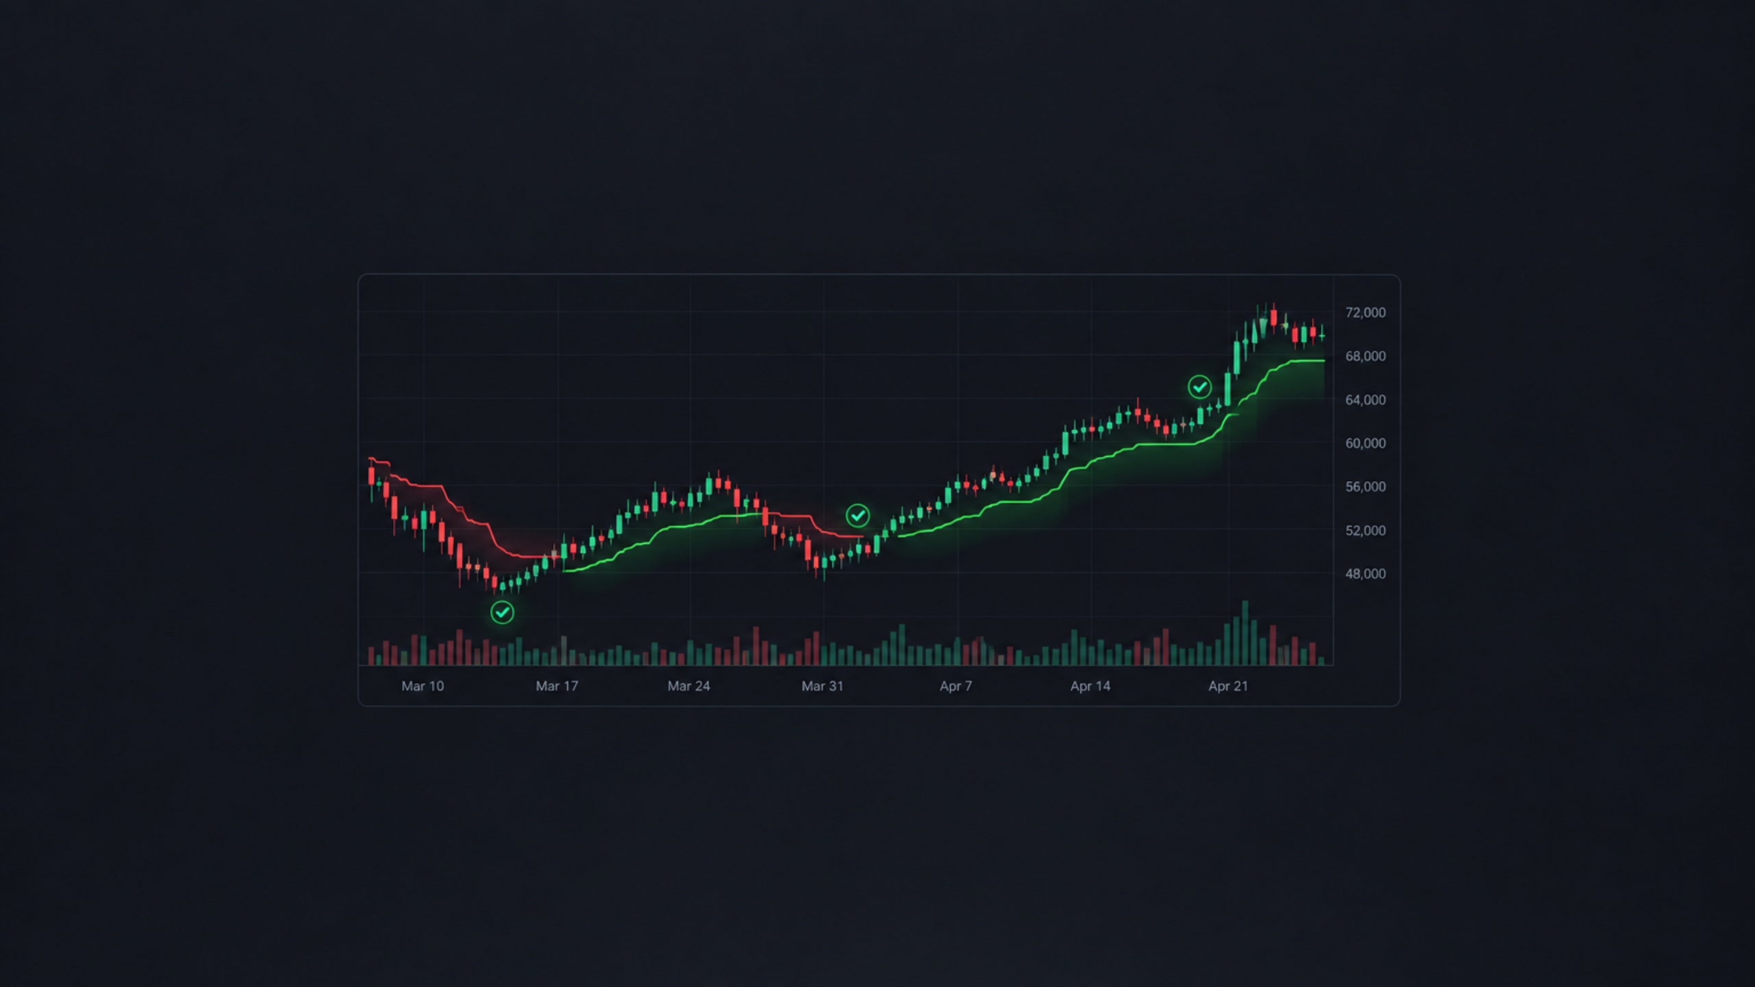Screen dimensions: 1755x987
Task: Select the 56,000 price axis label
Action: coord(1365,487)
